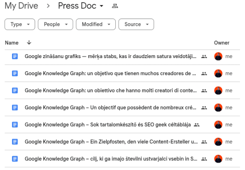Click Docs icon of "Ein Zielpfosten" file
This screenshot has height=170, width=245.
click(15, 142)
